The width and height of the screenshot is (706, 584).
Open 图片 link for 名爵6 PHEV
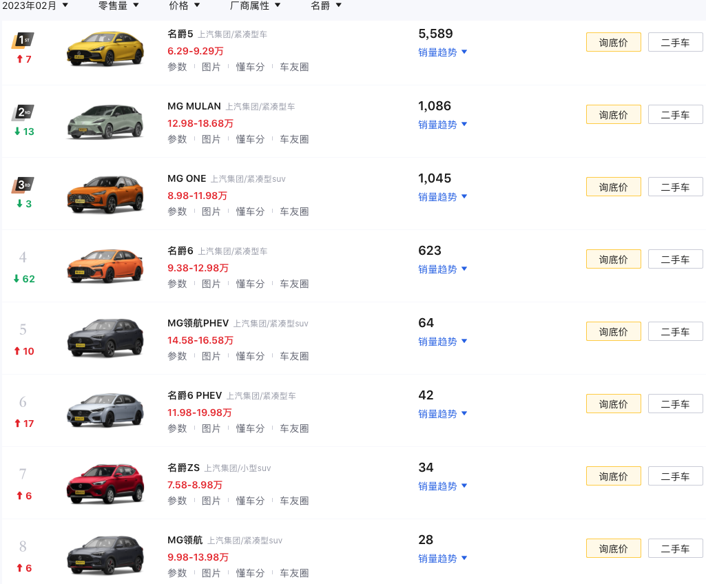pos(211,428)
